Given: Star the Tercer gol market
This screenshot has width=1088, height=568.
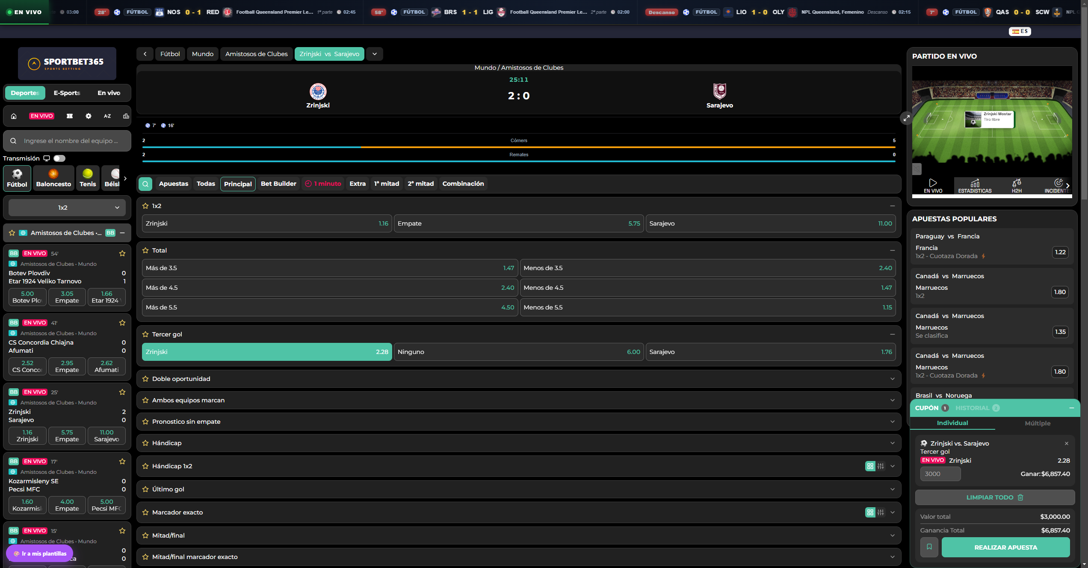Looking at the screenshot, I should (x=145, y=334).
